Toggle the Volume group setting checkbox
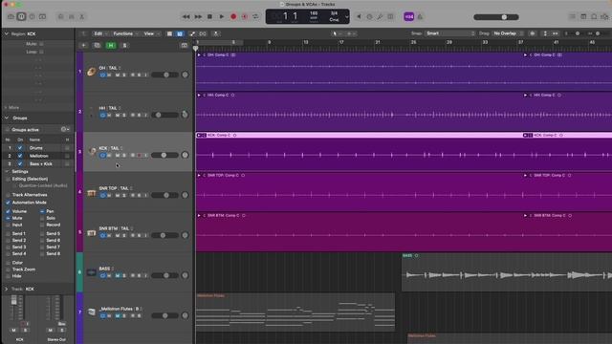 [8, 211]
